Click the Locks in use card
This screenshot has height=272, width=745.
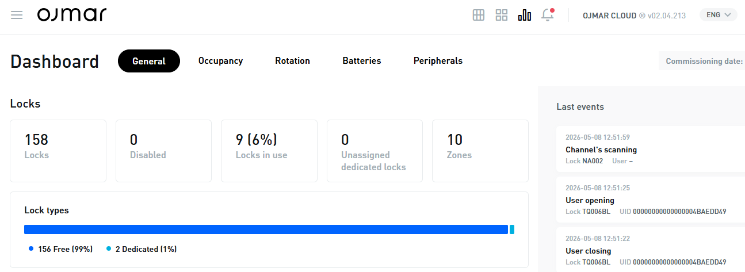(x=269, y=151)
